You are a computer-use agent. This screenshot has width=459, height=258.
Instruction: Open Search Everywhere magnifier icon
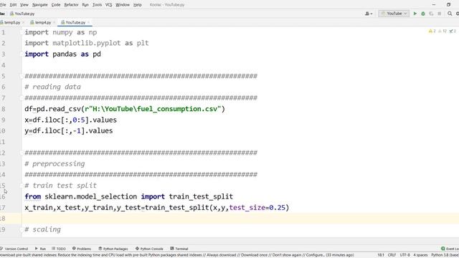[450, 14]
